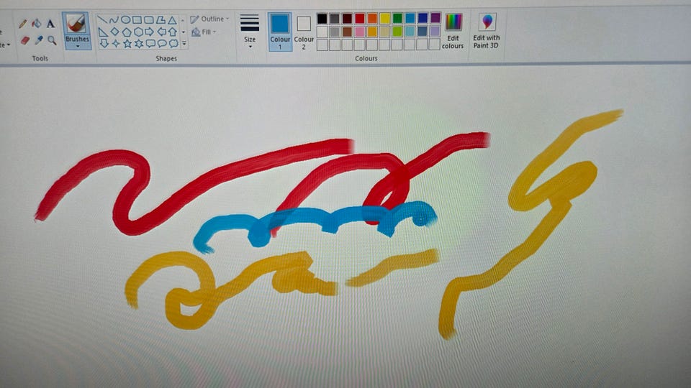Select the Fill with colour bucket tool
The width and height of the screenshot is (691, 388).
click(x=37, y=23)
